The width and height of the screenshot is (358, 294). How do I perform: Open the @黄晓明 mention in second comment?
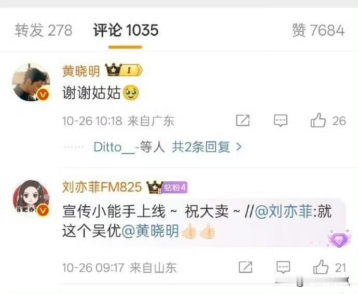click(150, 231)
